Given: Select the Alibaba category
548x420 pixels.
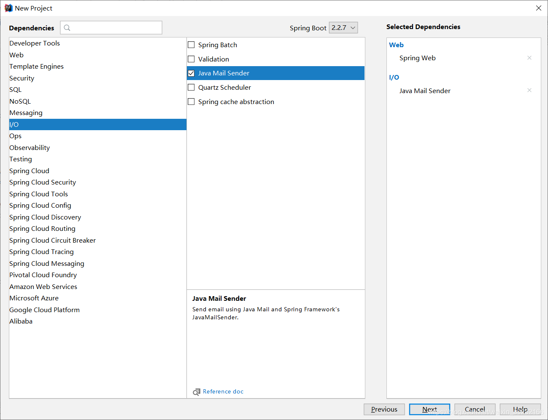Looking at the screenshot, I should (98, 321).
